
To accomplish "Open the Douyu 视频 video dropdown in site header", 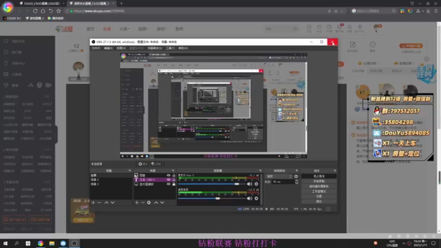I will coord(143,29).
